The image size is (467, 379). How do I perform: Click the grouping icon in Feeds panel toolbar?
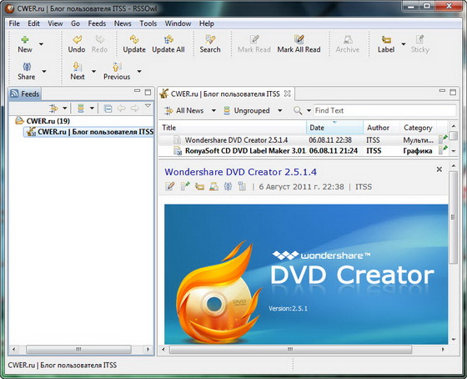(81, 109)
